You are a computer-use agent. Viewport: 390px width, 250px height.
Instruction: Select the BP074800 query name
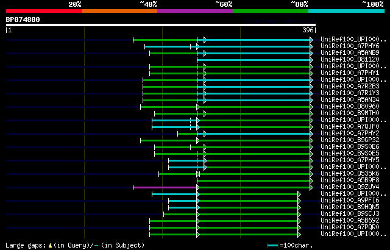pyautogui.click(x=23, y=20)
